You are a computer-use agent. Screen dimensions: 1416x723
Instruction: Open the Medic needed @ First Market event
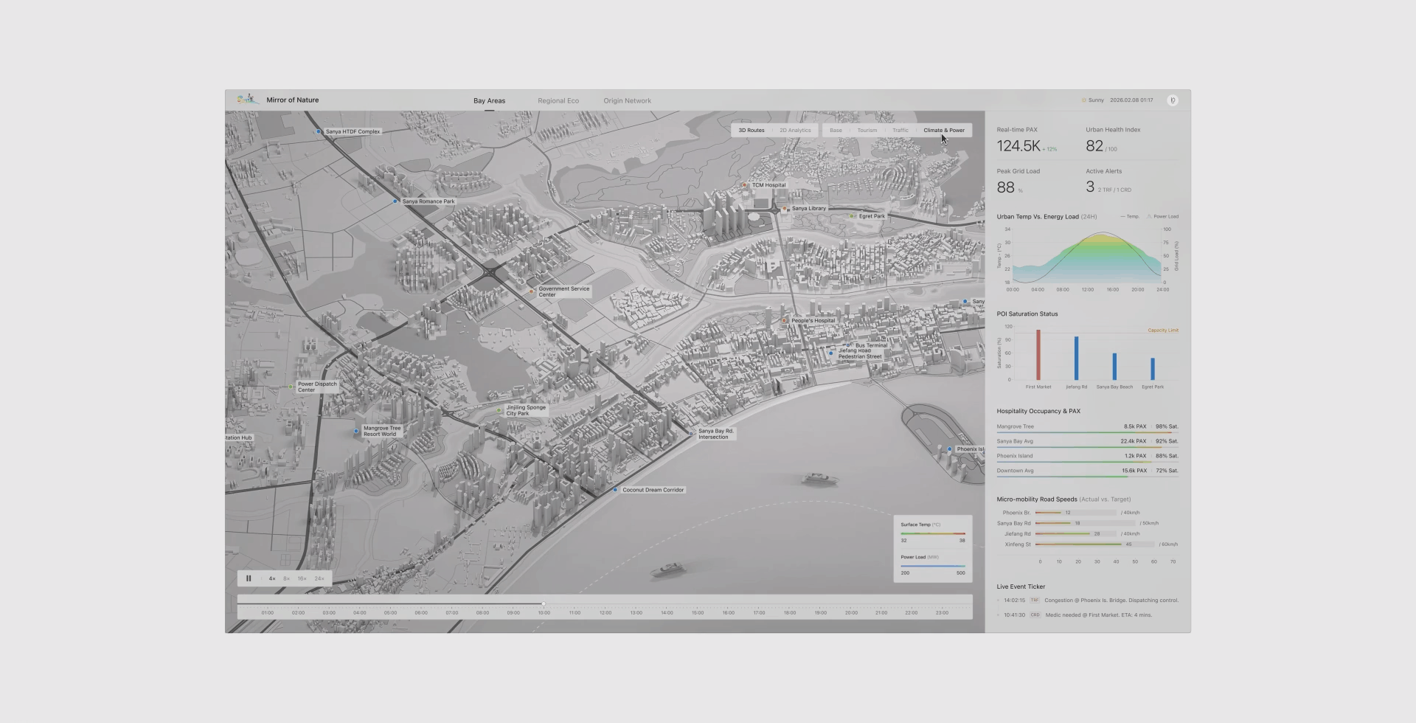tap(1098, 615)
